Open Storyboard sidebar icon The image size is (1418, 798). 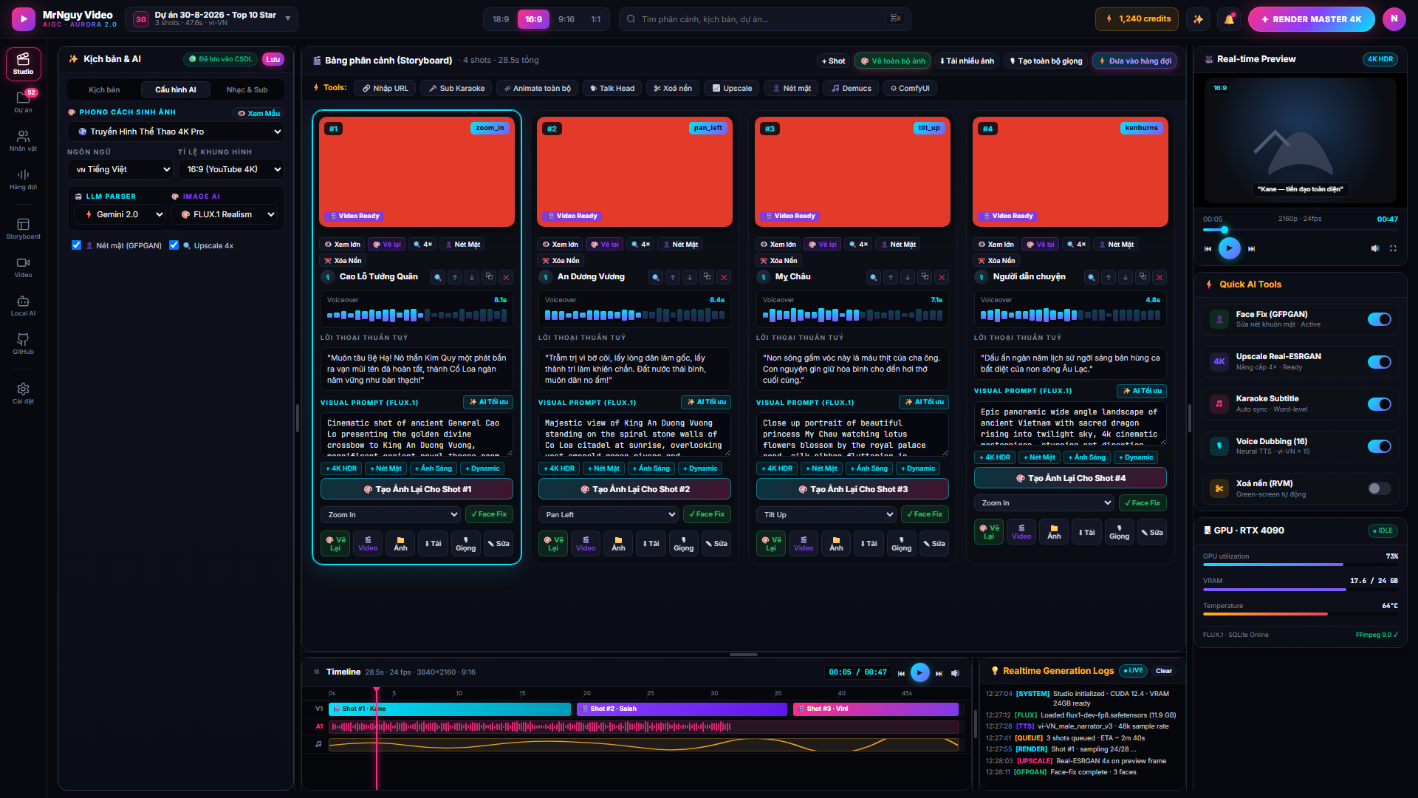tap(23, 229)
